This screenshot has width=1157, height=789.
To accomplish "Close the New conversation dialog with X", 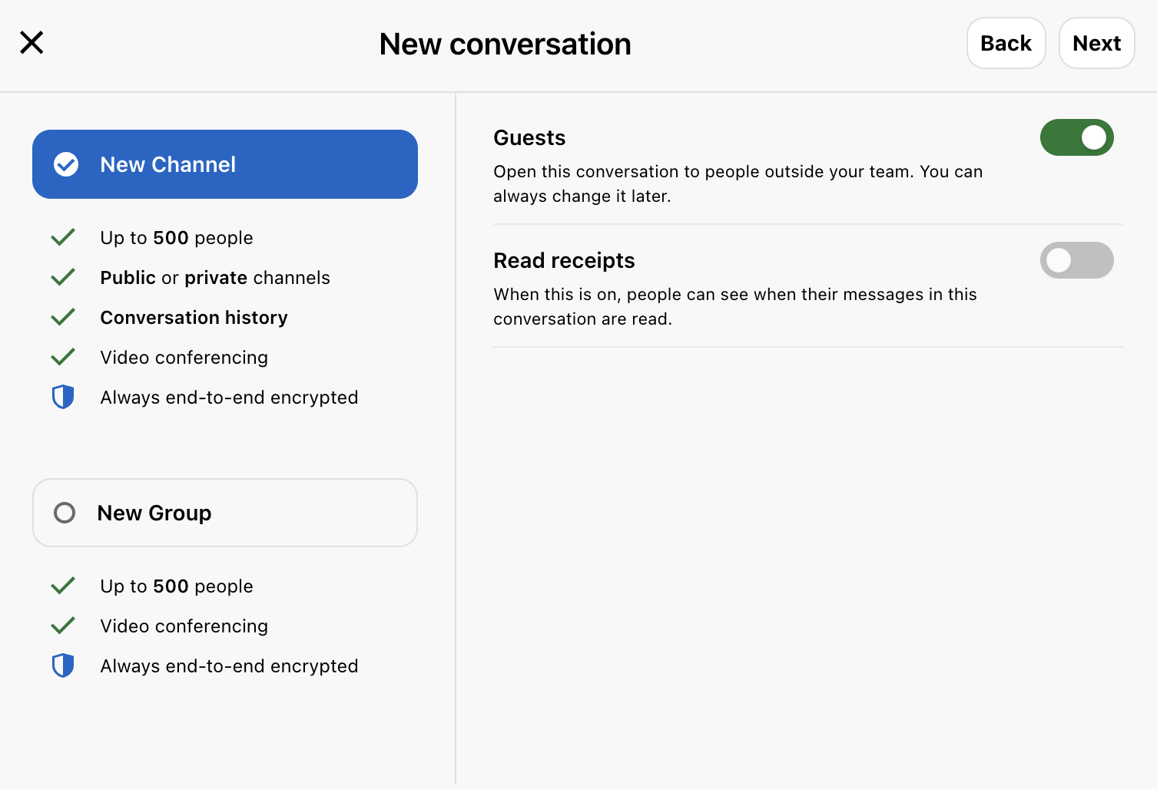I will click(x=31, y=43).
